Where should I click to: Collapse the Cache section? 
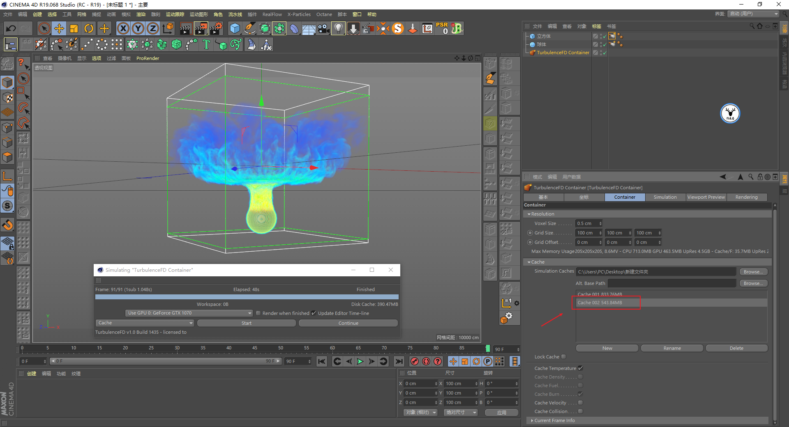click(x=529, y=262)
